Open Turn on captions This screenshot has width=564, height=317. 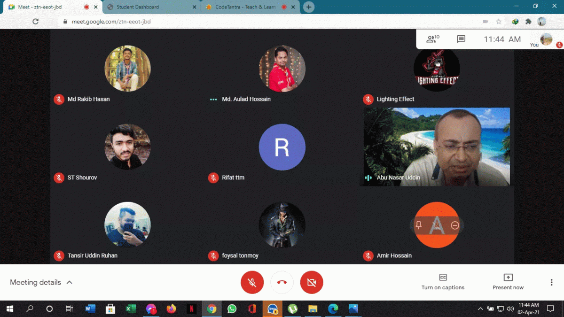tap(442, 282)
